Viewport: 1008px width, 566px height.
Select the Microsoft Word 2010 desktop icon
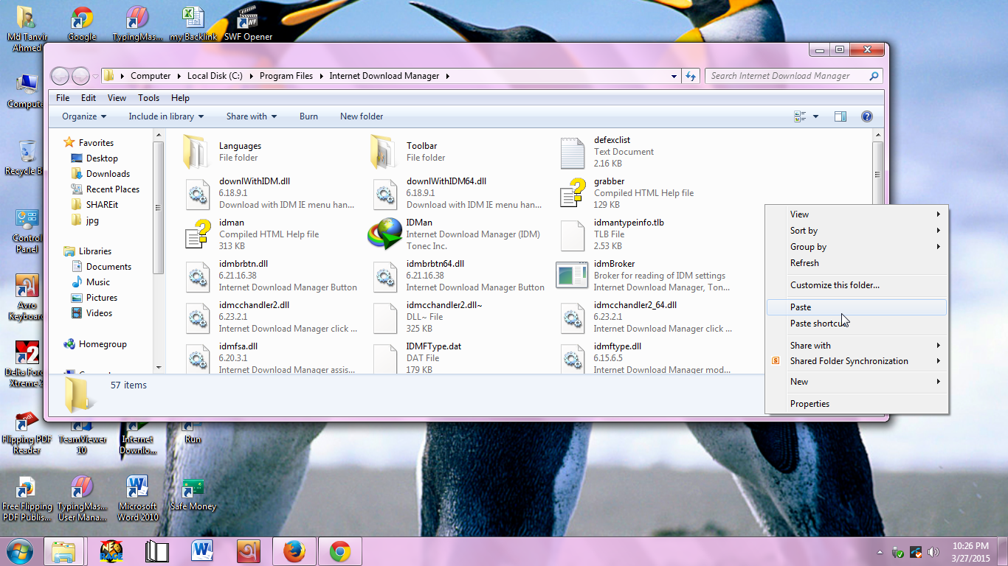(x=137, y=499)
